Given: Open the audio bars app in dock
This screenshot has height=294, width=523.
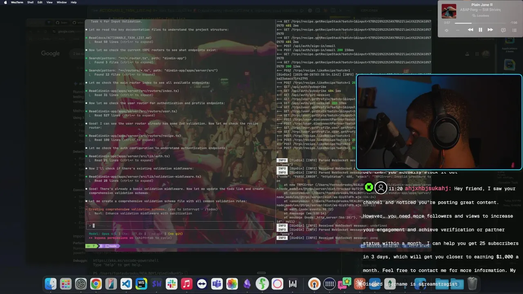Looking at the screenshot, I should tap(293, 283).
